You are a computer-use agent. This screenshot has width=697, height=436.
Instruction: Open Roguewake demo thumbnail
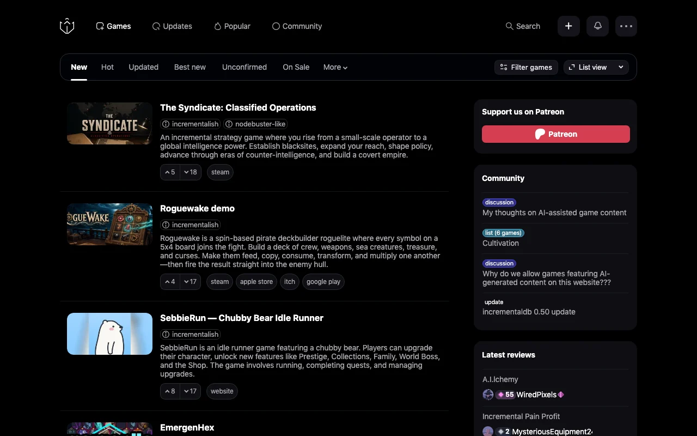[109, 224]
